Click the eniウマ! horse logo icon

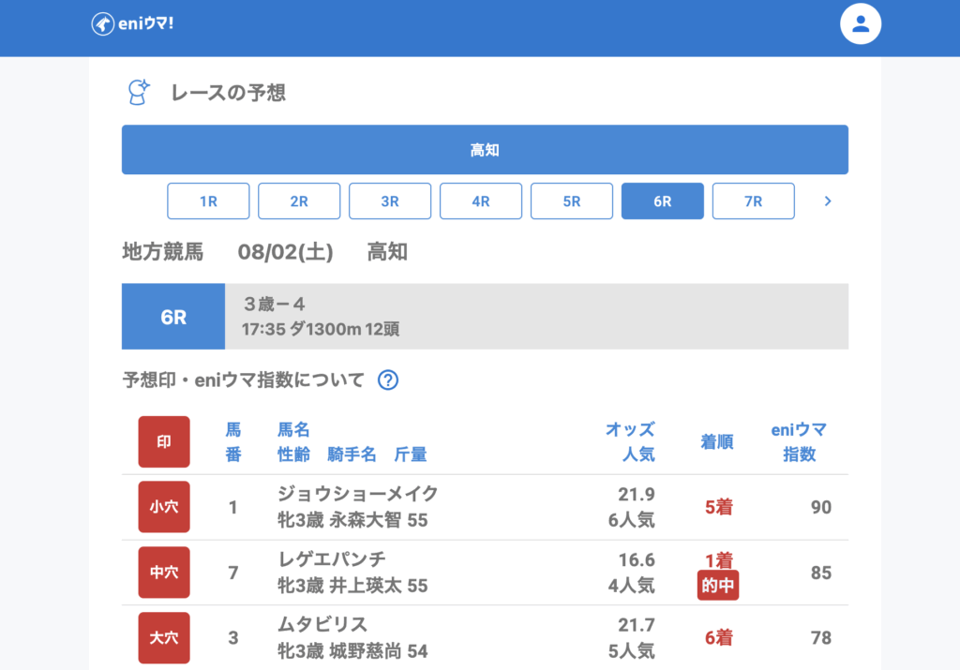tap(103, 24)
